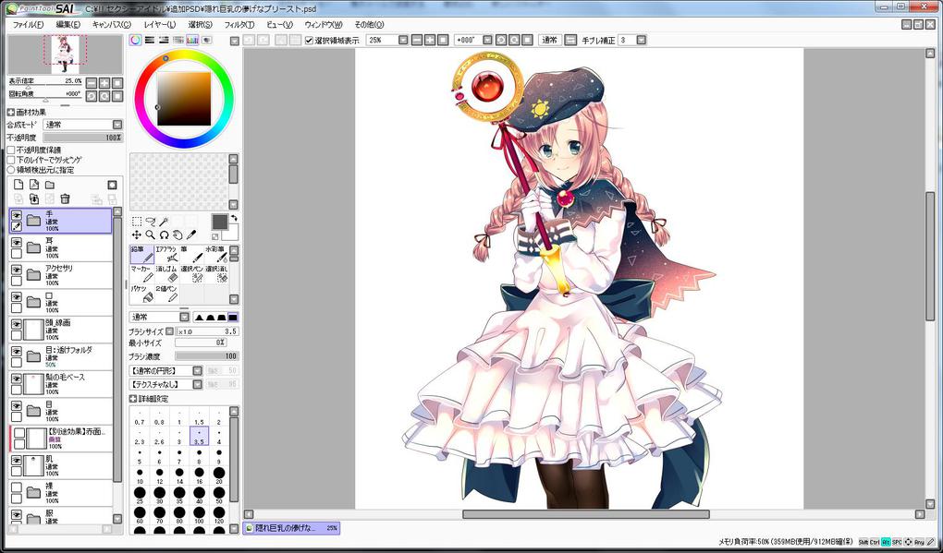Hide the 手 layer folder
The height and width of the screenshot is (553, 943).
coord(17,215)
